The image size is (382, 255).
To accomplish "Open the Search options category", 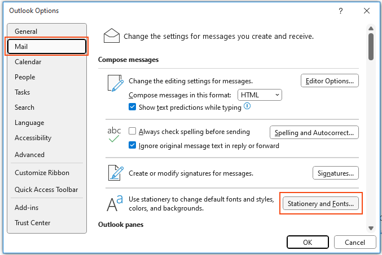I will coord(47,108).
